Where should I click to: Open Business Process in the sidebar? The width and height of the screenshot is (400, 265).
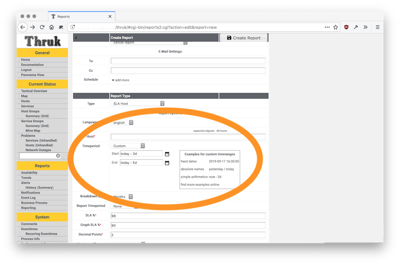point(34,203)
